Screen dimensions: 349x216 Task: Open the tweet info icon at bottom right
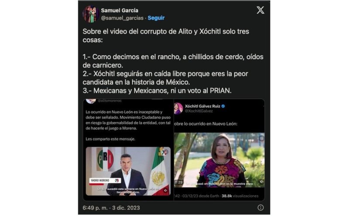260,208
